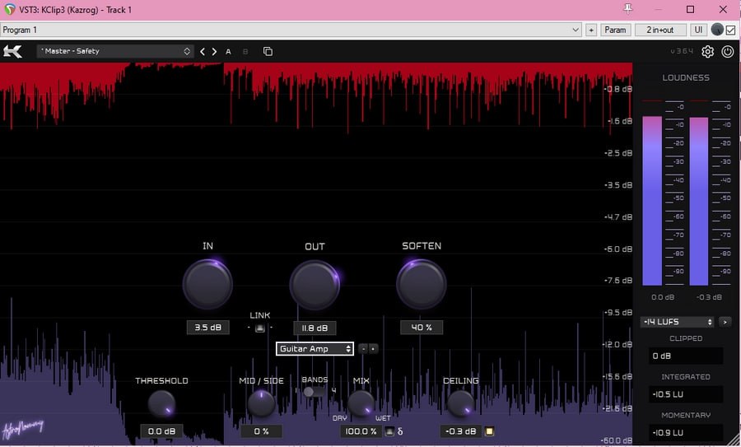Click the pin window icon in title bar
Screen dimensions: 741x447
(628, 8)
